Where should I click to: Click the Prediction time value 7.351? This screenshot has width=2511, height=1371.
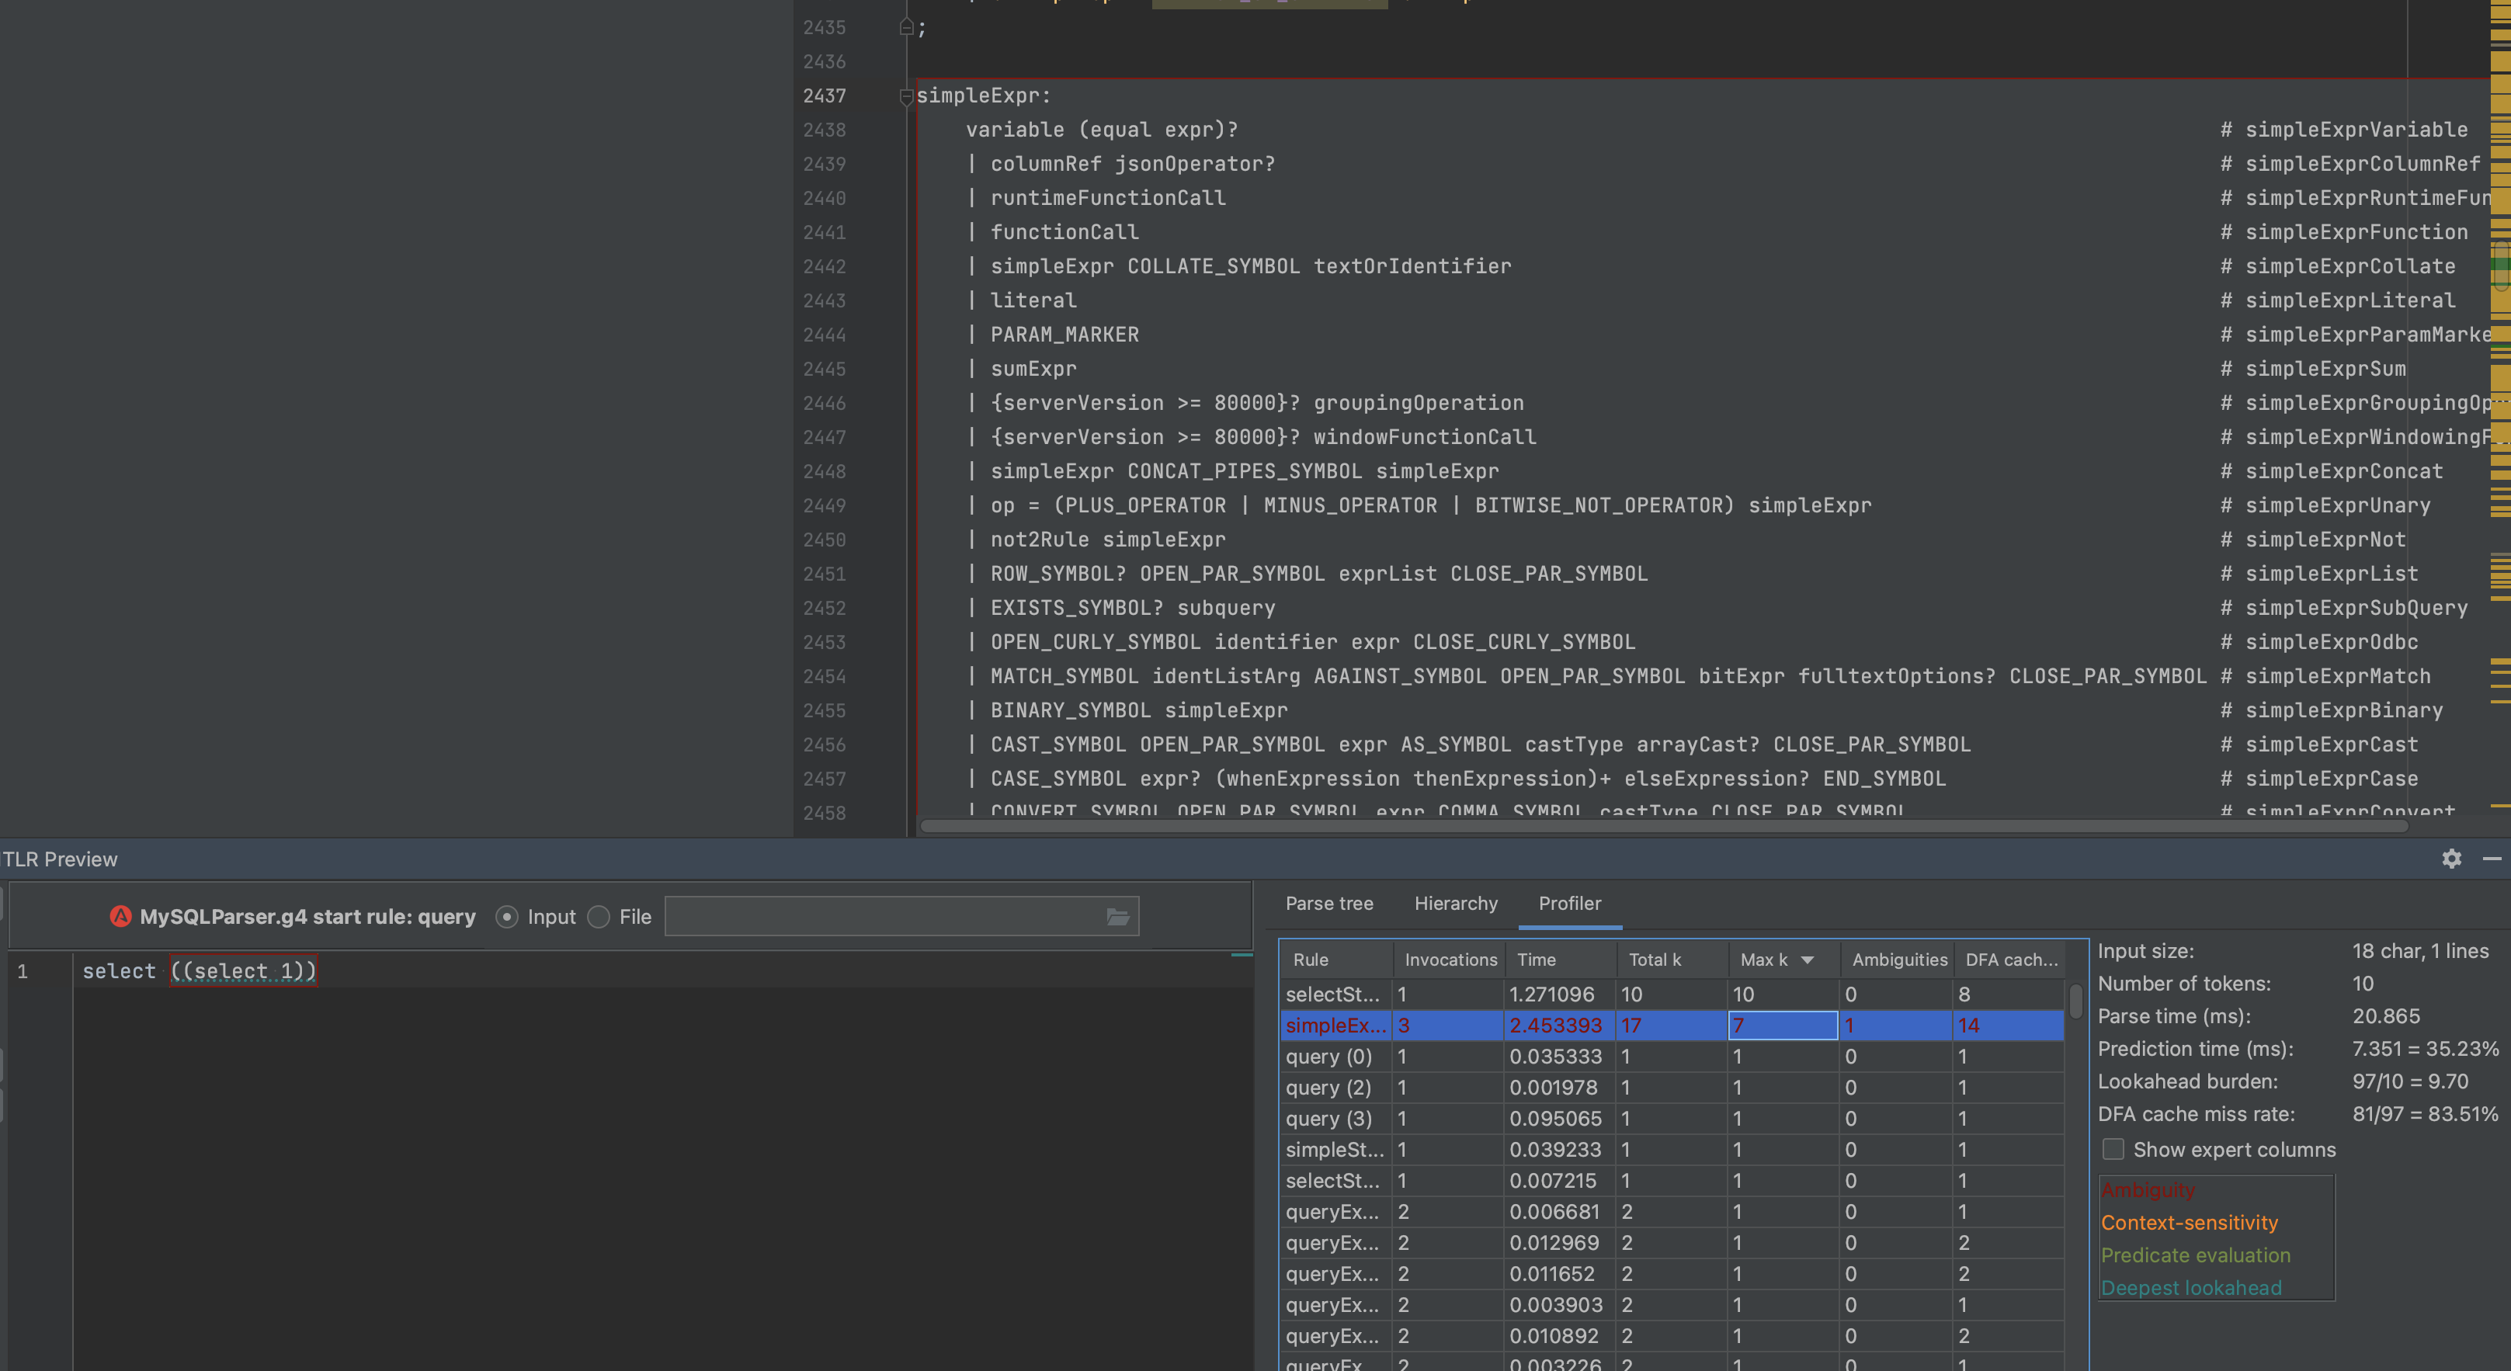point(2426,1049)
